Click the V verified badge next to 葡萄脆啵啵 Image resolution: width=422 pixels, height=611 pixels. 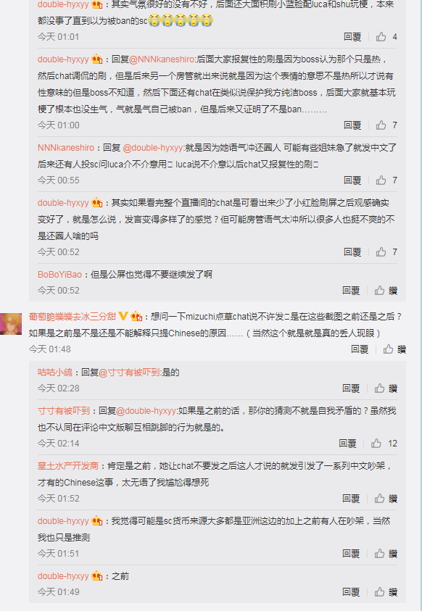[x=123, y=316]
